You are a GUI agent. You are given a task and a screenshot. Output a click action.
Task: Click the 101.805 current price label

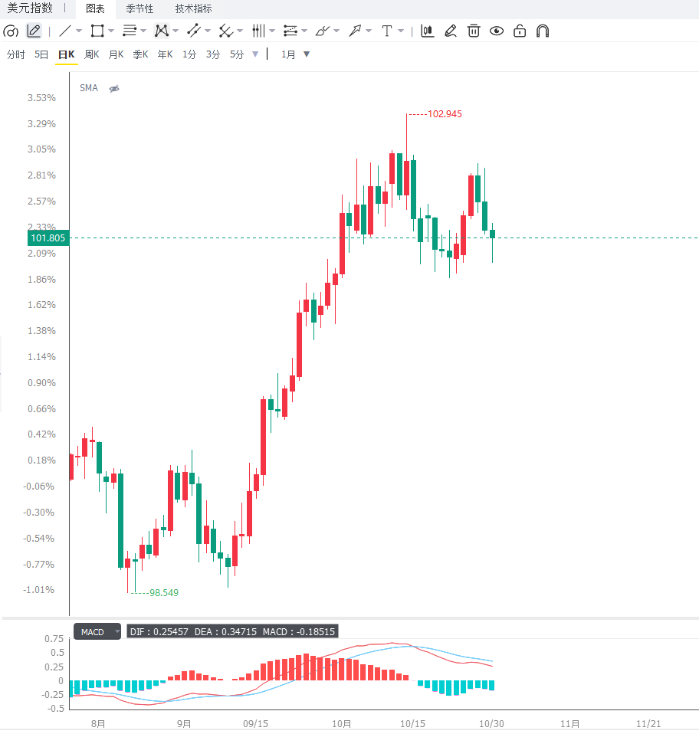pyautogui.click(x=48, y=238)
